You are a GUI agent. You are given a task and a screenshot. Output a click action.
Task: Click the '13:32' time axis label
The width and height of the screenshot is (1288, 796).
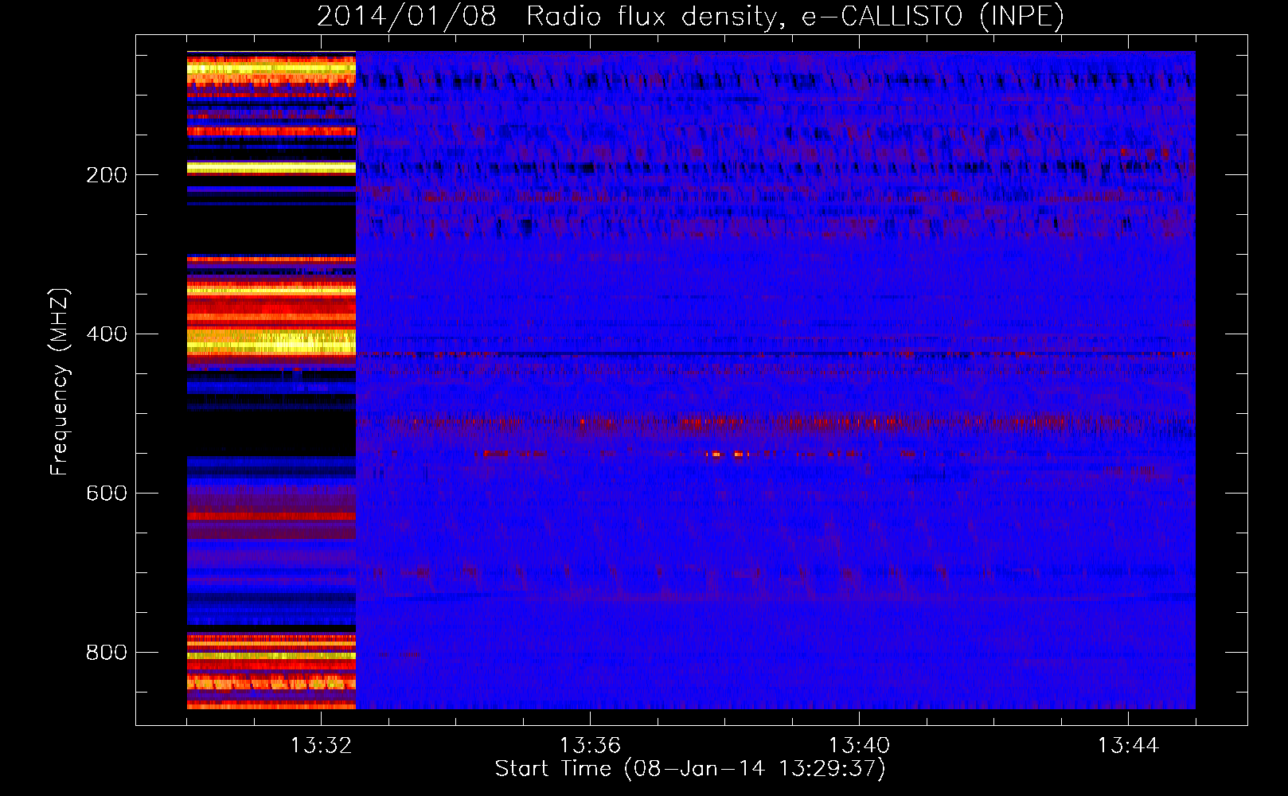pos(321,746)
